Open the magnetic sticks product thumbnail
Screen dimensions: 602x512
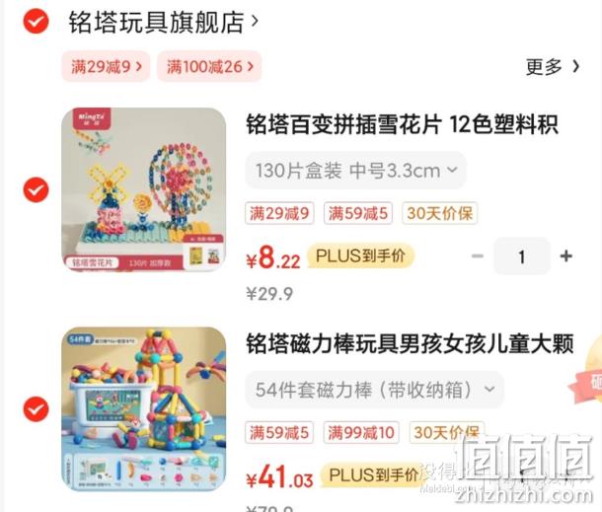pos(143,409)
